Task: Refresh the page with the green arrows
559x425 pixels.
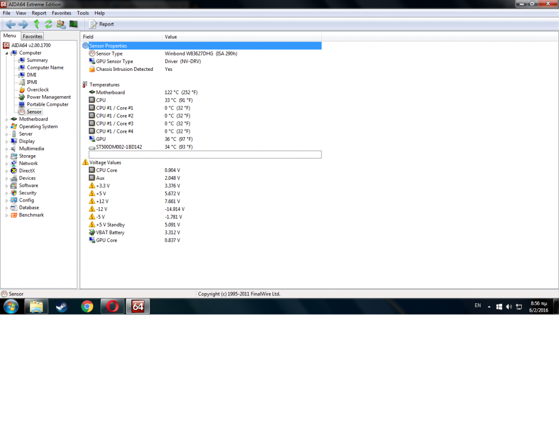Action: pyautogui.click(x=48, y=24)
